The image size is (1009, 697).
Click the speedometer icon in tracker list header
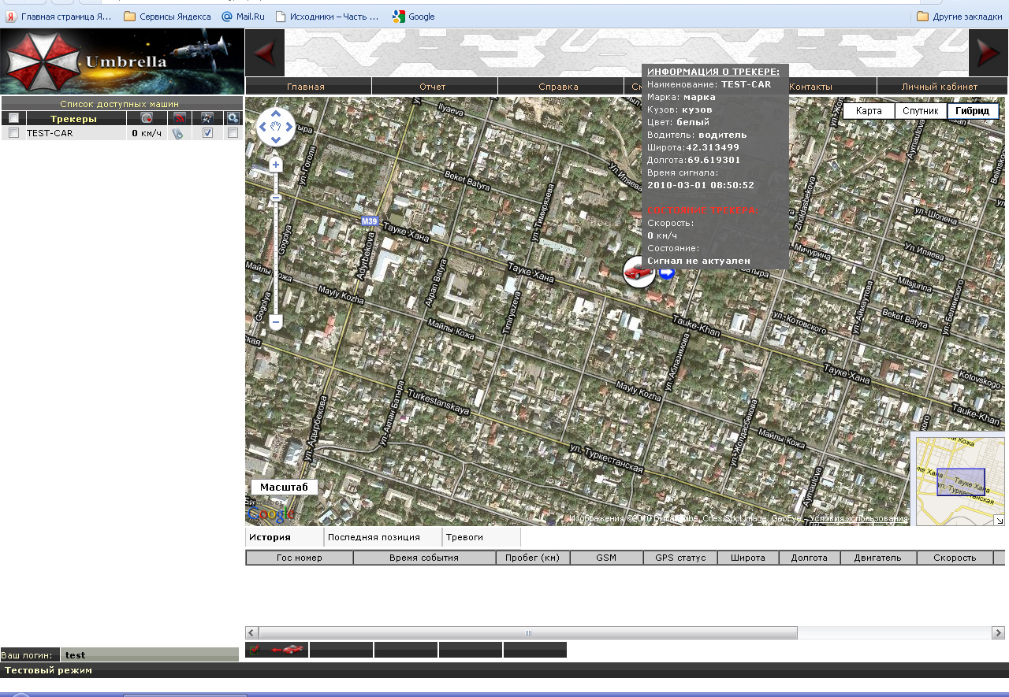pyautogui.click(x=146, y=118)
